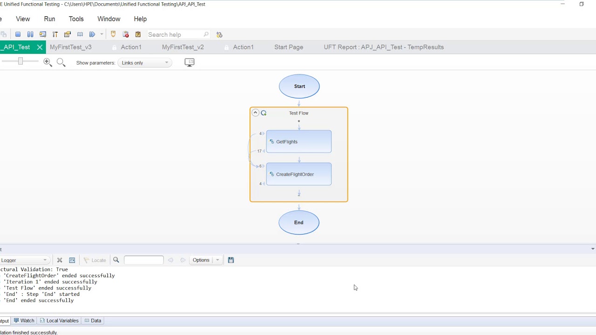The image size is (596, 335).
Task: Click the canvas zoom slider handle
Action: pyautogui.click(x=20, y=61)
